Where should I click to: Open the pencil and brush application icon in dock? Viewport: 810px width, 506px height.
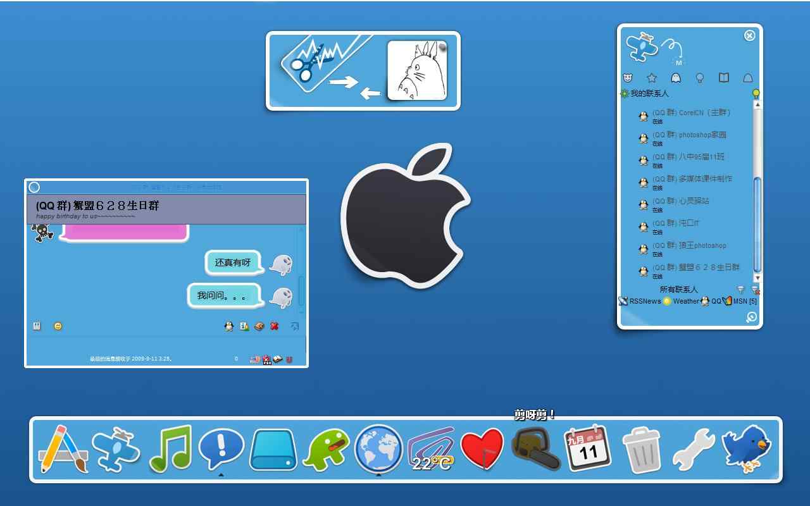64,448
